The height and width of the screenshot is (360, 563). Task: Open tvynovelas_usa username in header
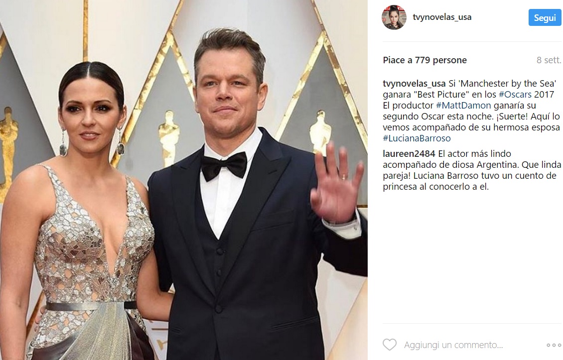click(442, 17)
